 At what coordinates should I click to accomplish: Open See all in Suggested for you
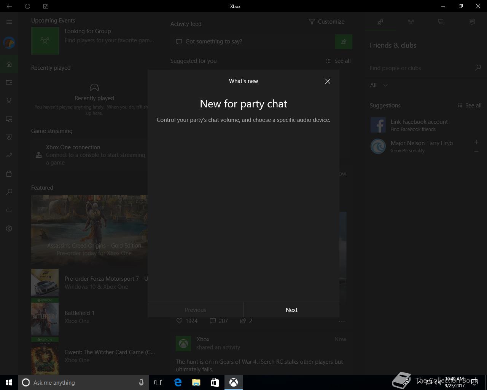(338, 61)
